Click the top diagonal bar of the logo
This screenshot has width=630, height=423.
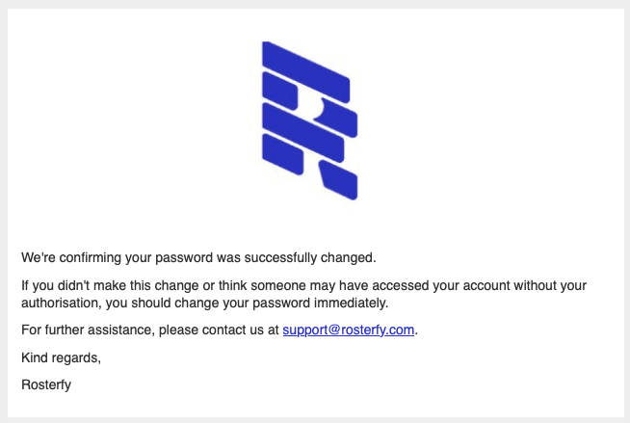point(306,71)
